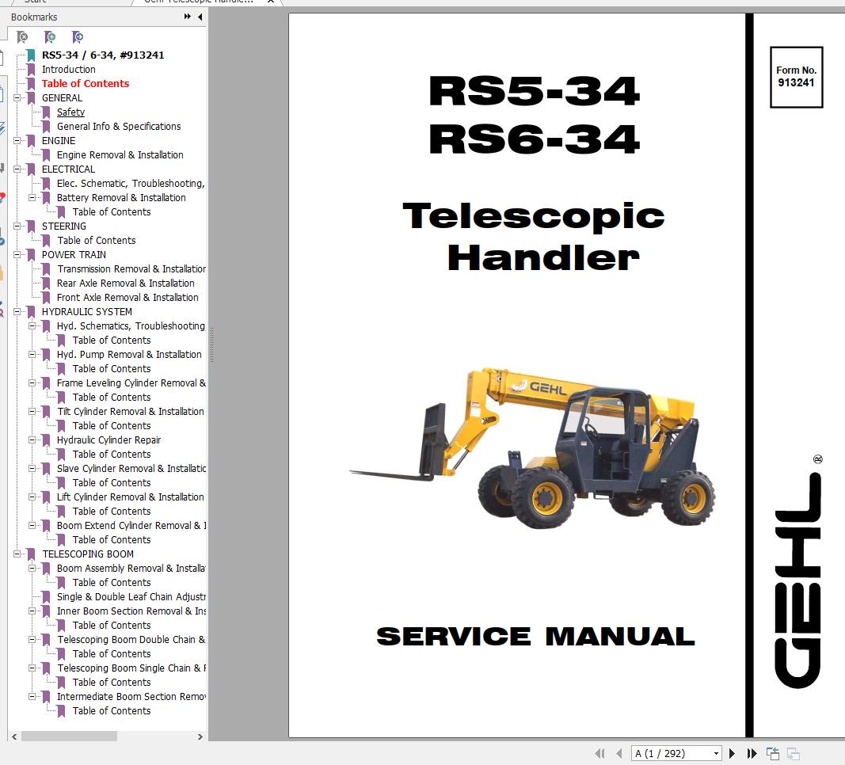Open the page number dropdown
845x765 pixels.
click(714, 753)
